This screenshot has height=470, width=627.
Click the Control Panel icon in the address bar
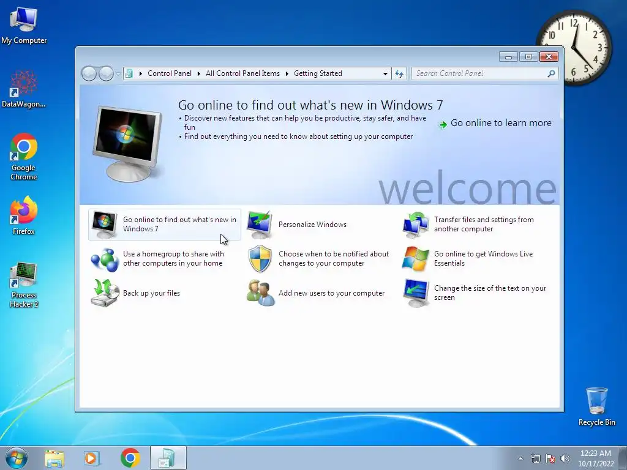(x=129, y=73)
